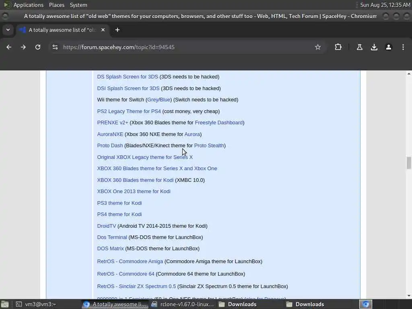Open Chromium extensions puzzle icon
This screenshot has height=309, width=412.
tap(338, 47)
